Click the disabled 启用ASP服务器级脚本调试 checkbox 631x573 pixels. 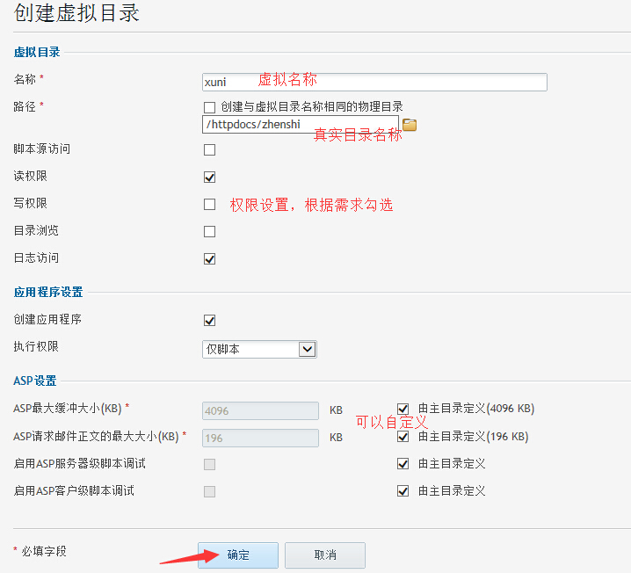click(209, 464)
